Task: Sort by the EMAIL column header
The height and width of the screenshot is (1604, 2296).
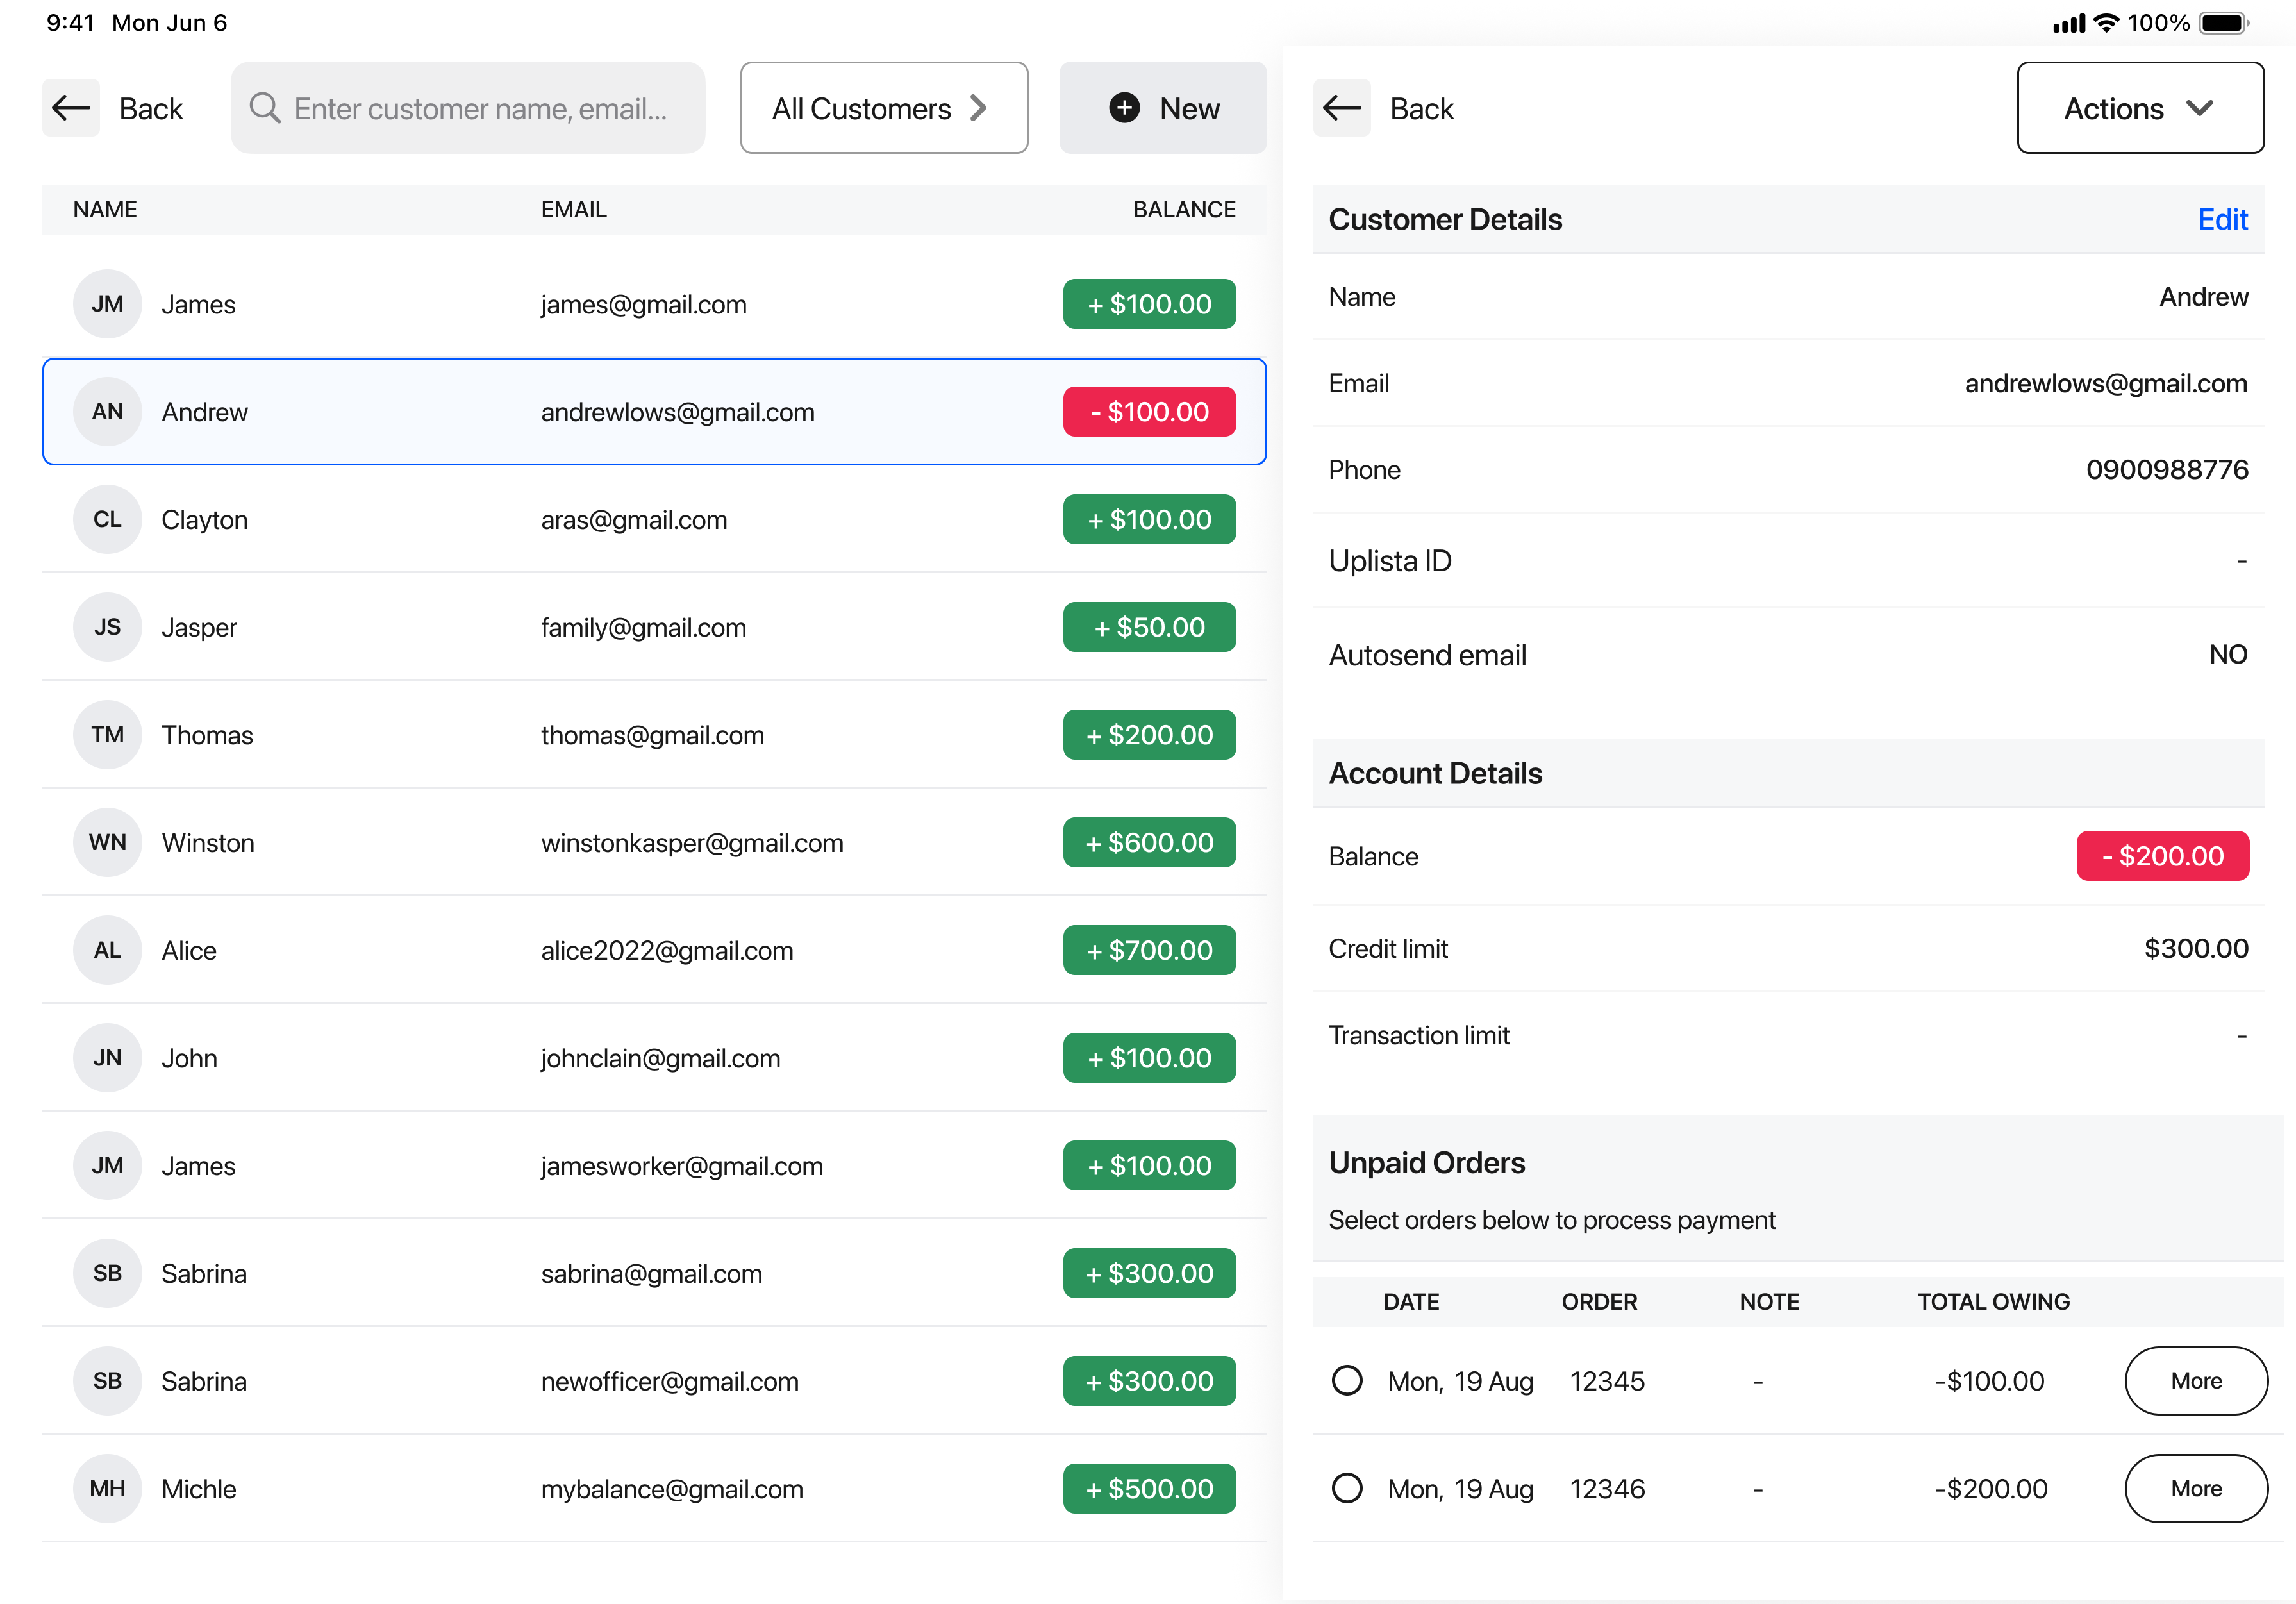Action: point(574,210)
